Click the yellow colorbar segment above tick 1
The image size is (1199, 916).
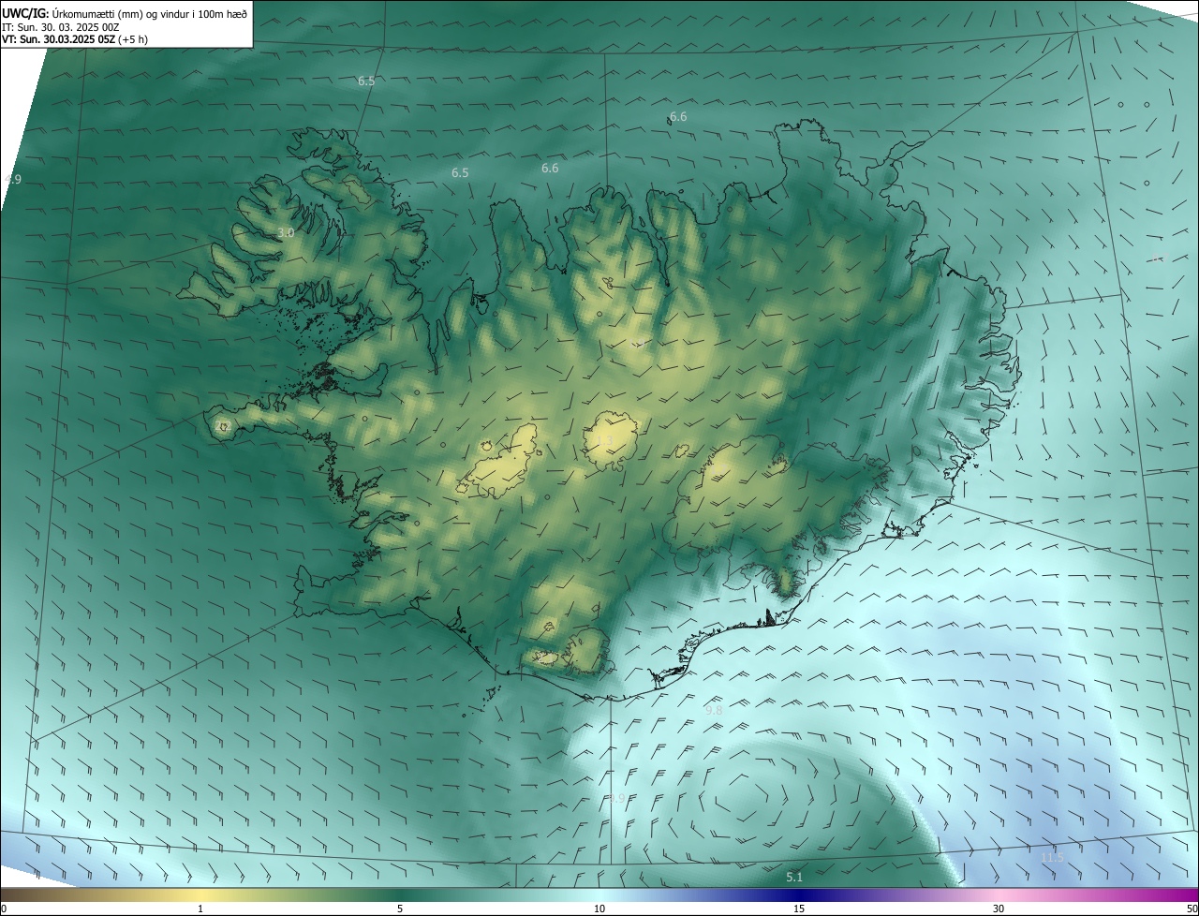(200, 894)
